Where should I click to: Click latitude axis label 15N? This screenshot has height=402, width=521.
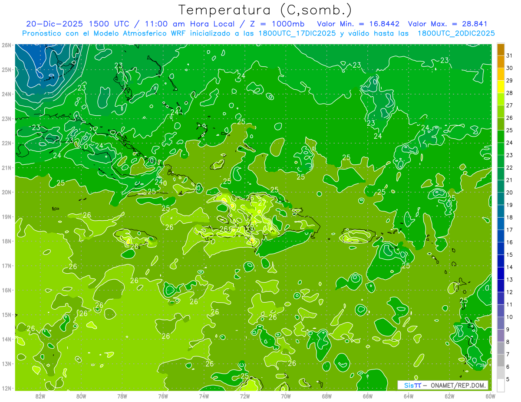coord(7,314)
